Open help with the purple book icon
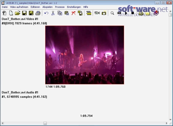This screenshot has height=126, width=173. click(x=156, y=13)
